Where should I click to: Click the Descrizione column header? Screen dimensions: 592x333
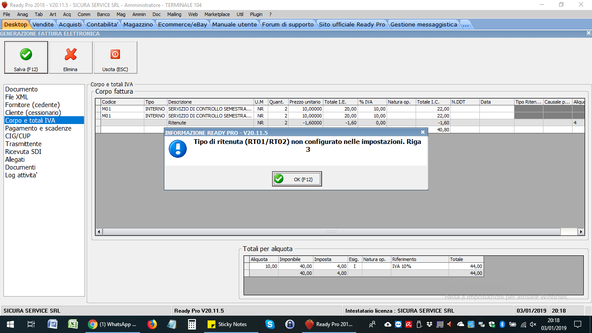[x=211, y=102]
